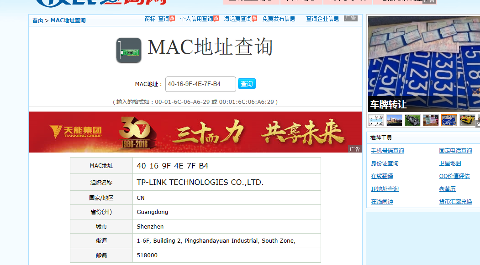
Task: Open 货币汇率兑换 tool link
Action: coord(455,202)
